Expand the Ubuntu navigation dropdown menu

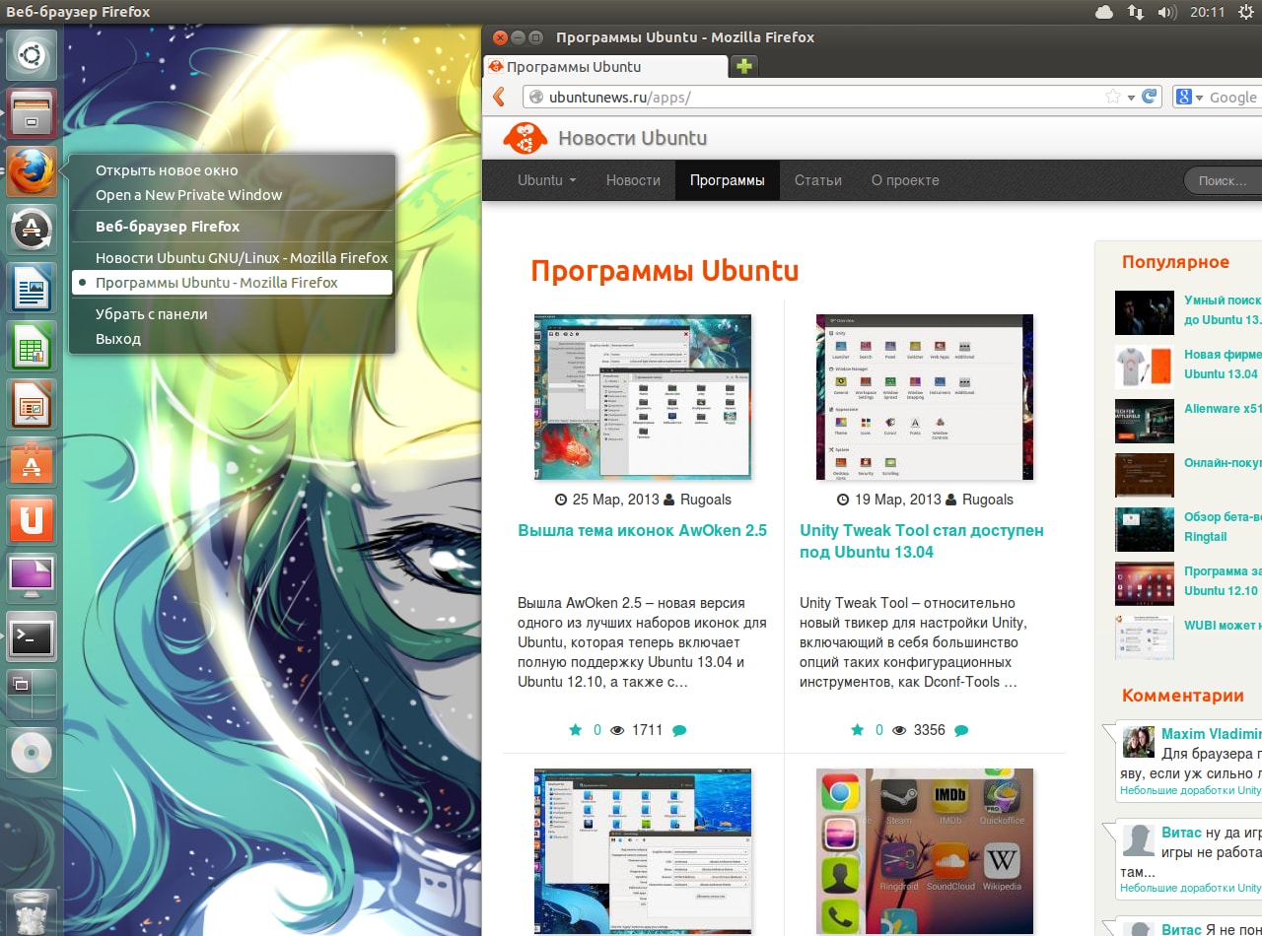[547, 180]
